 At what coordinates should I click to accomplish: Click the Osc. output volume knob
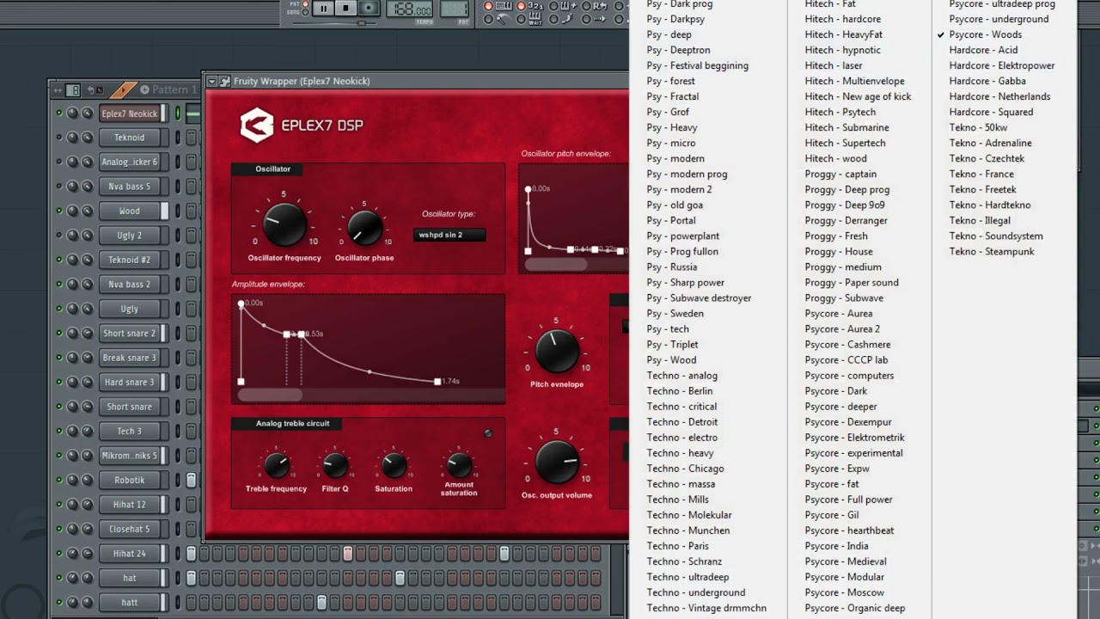click(557, 462)
